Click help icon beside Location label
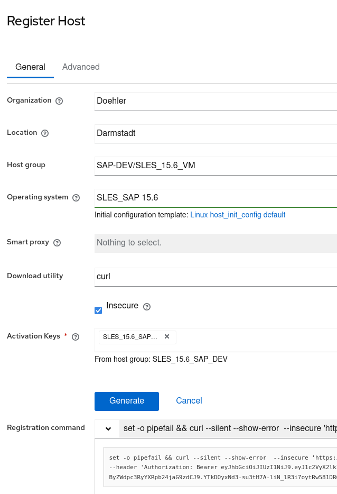Screen dimensions: 337x494 pos(45,133)
